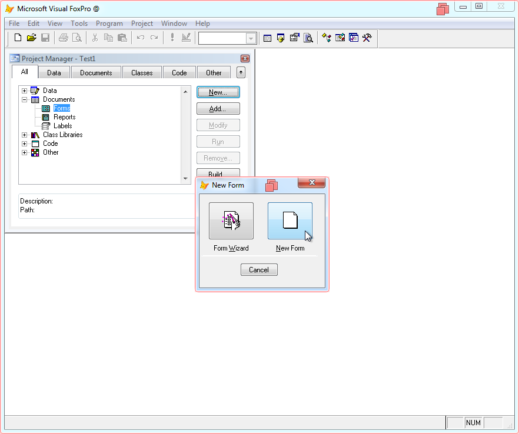
Task: Open the Toolbox hammer-and-wrench icon
Action: (367, 38)
